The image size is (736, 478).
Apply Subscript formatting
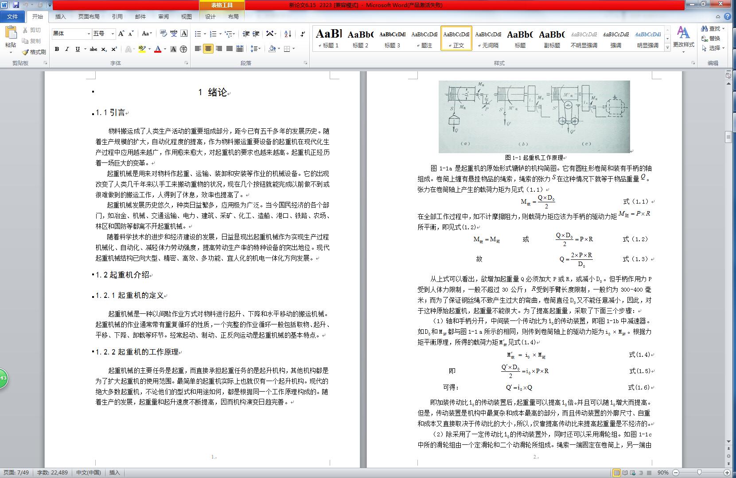tap(104, 49)
